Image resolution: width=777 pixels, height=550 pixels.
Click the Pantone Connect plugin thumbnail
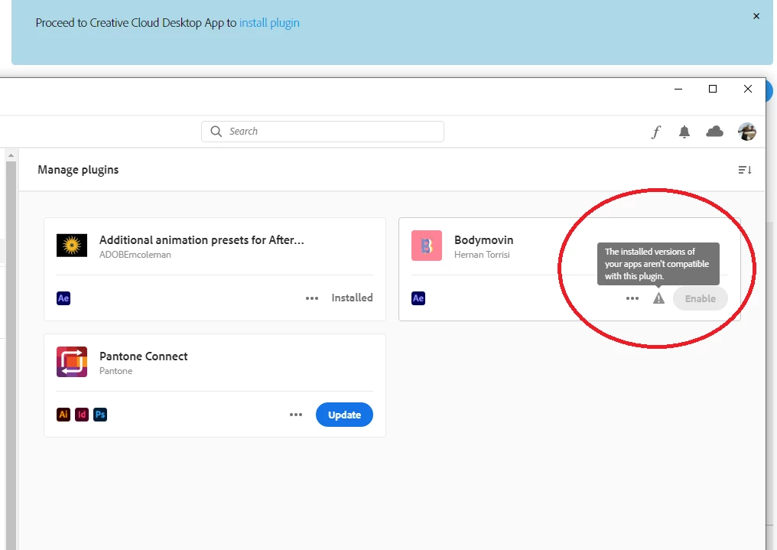point(72,362)
